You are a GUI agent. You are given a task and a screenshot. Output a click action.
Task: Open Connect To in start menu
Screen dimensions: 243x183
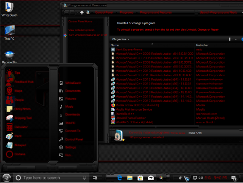tap(70, 131)
